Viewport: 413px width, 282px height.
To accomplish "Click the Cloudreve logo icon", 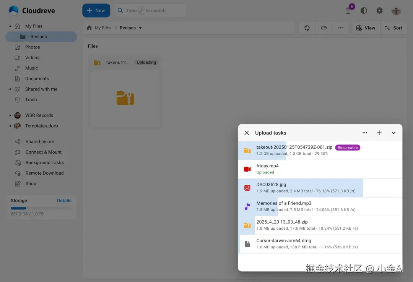I will click(x=14, y=10).
